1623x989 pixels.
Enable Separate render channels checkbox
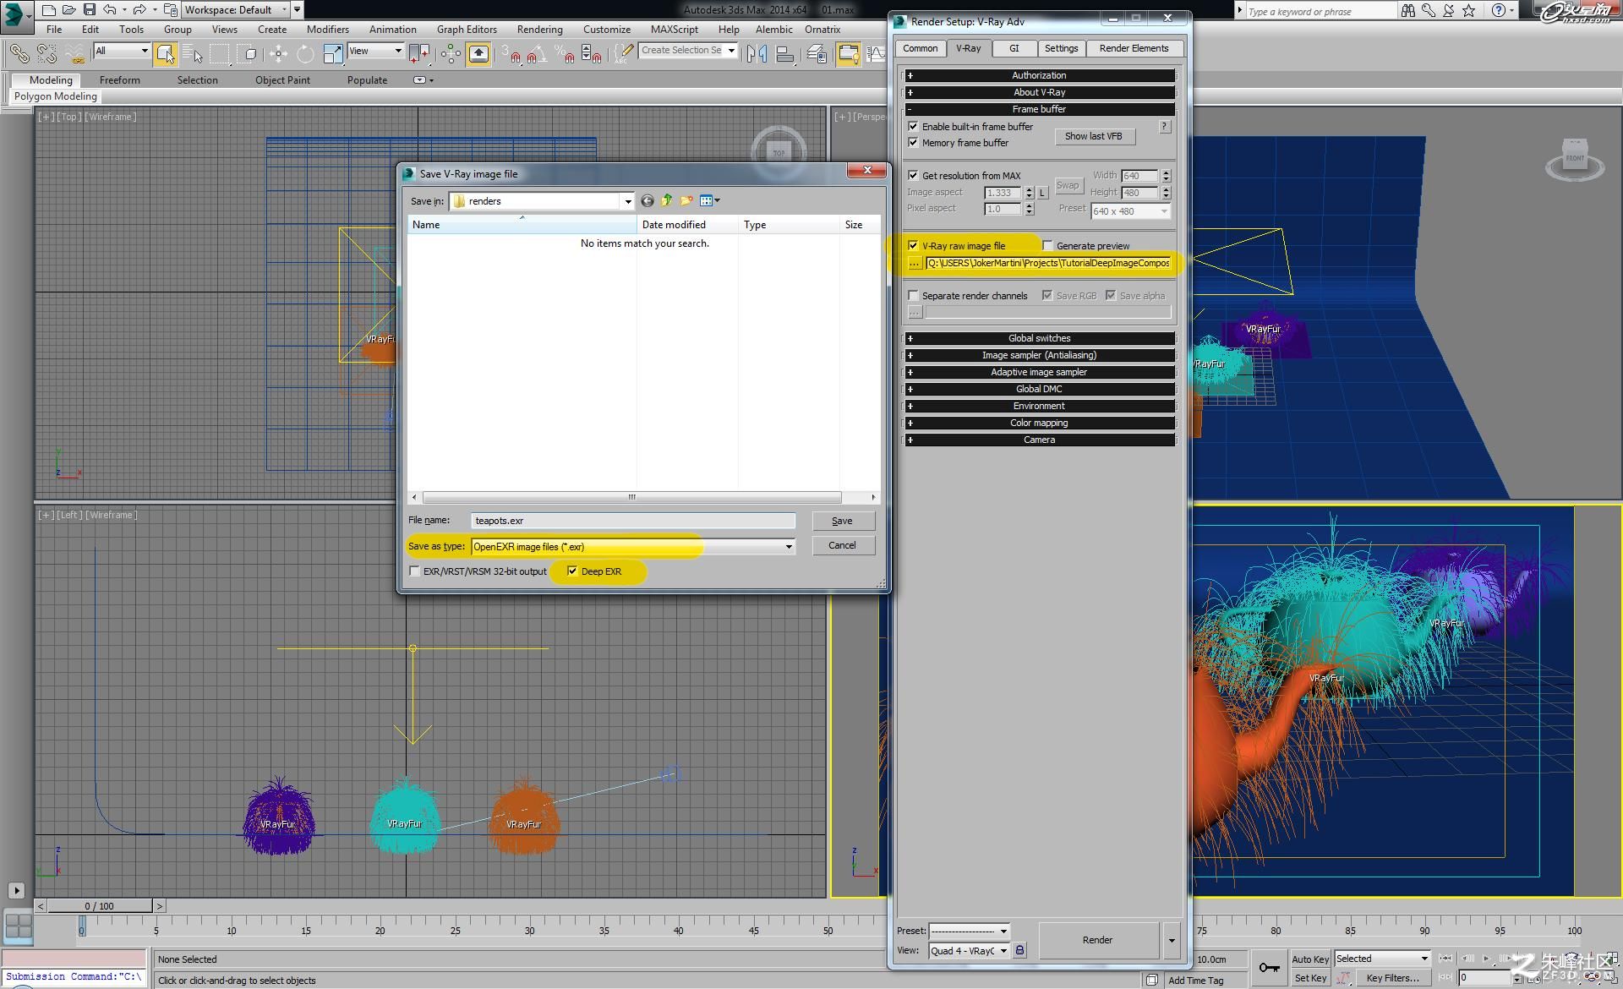click(913, 295)
